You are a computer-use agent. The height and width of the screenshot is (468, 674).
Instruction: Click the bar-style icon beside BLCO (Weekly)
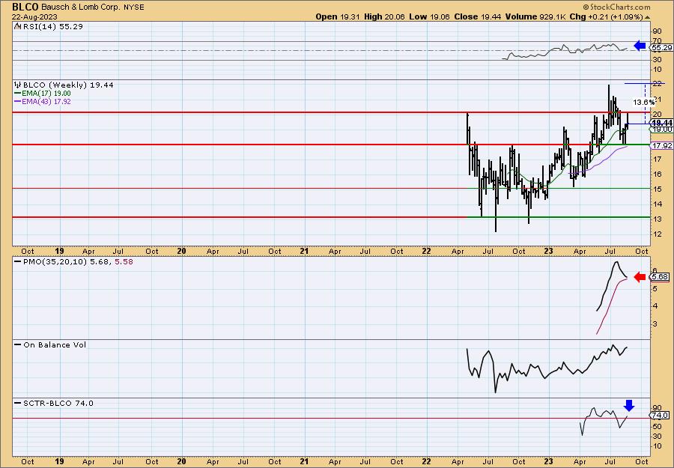click(18, 85)
